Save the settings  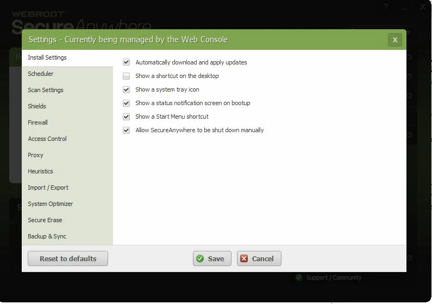212,258
